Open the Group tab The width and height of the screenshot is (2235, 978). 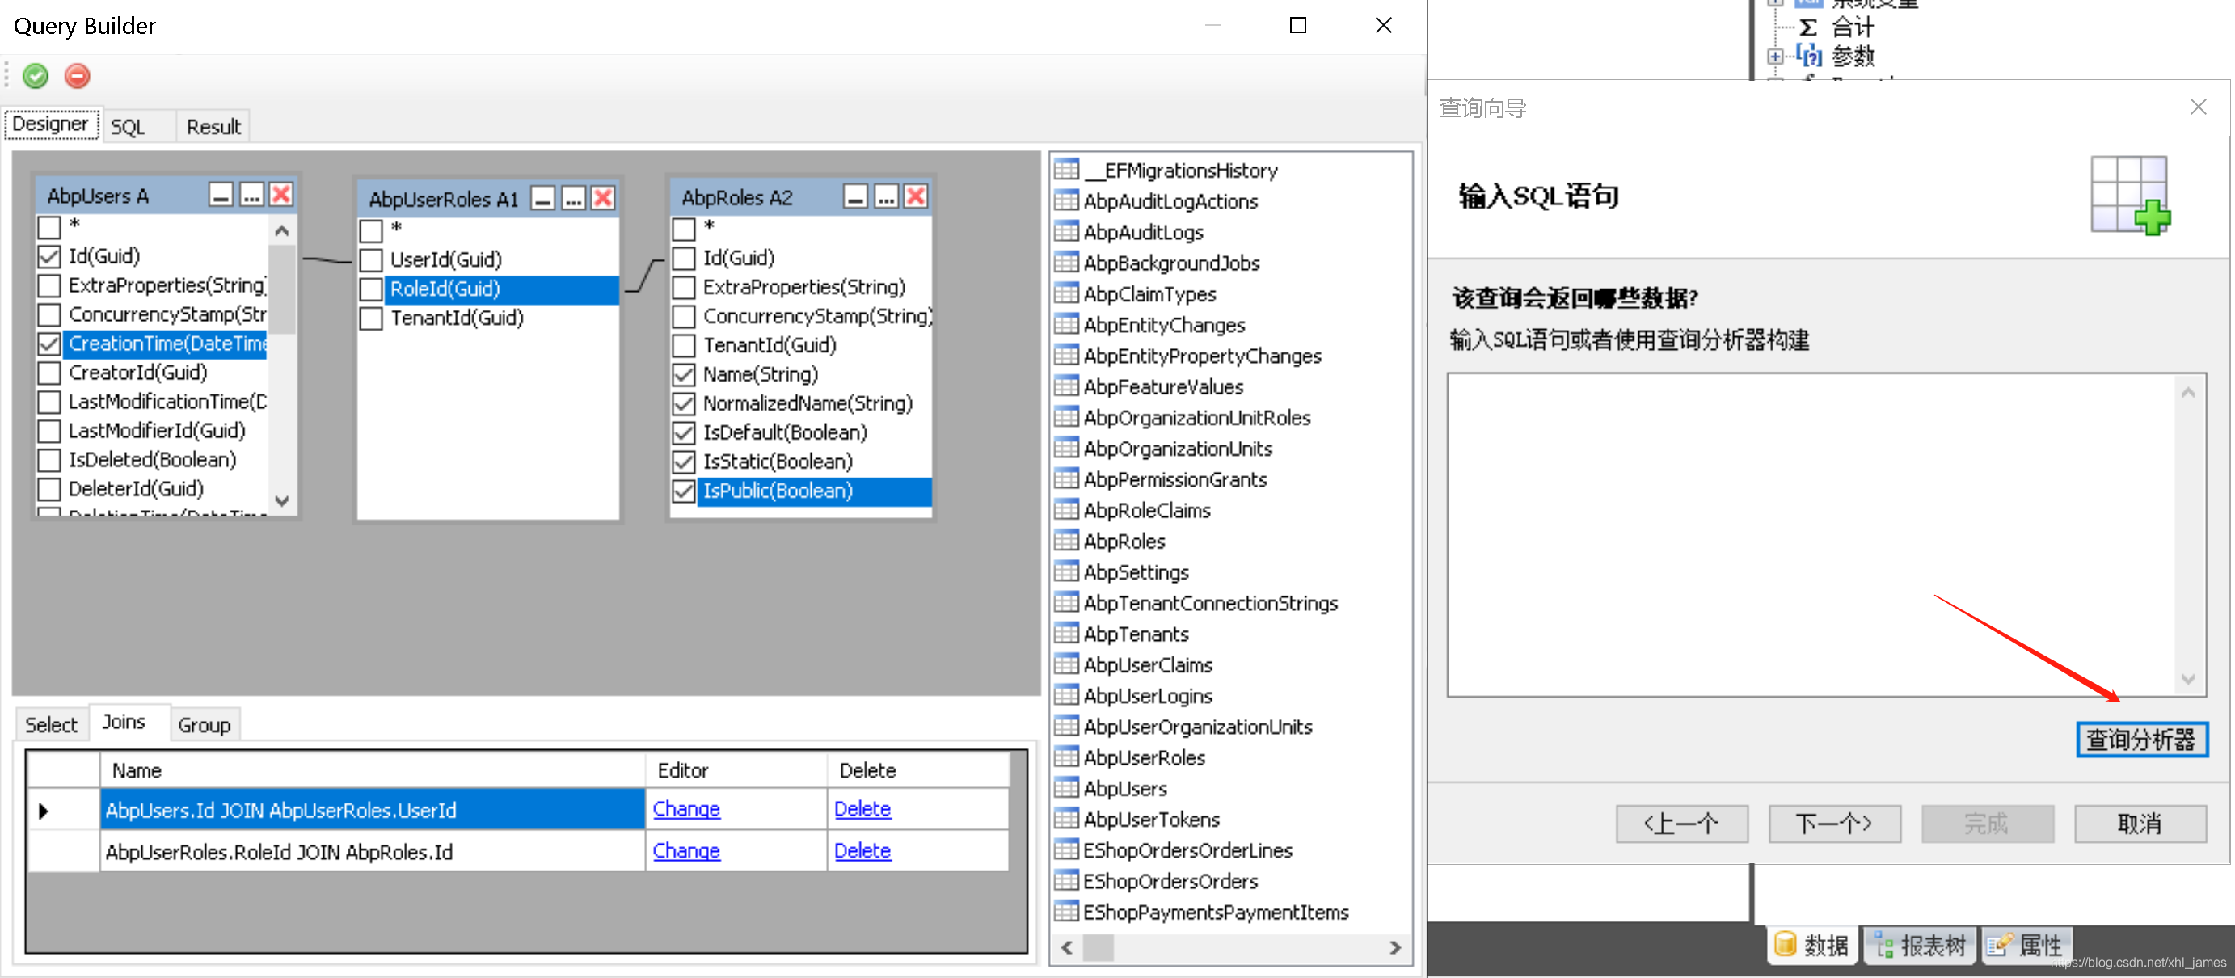(204, 724)
